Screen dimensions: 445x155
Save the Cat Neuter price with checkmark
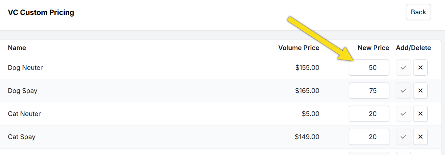tap(403, 114)
